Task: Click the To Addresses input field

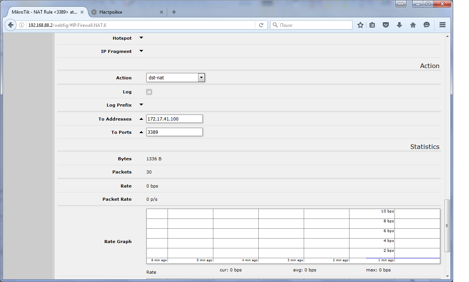Action: click(x=174, y=119)
